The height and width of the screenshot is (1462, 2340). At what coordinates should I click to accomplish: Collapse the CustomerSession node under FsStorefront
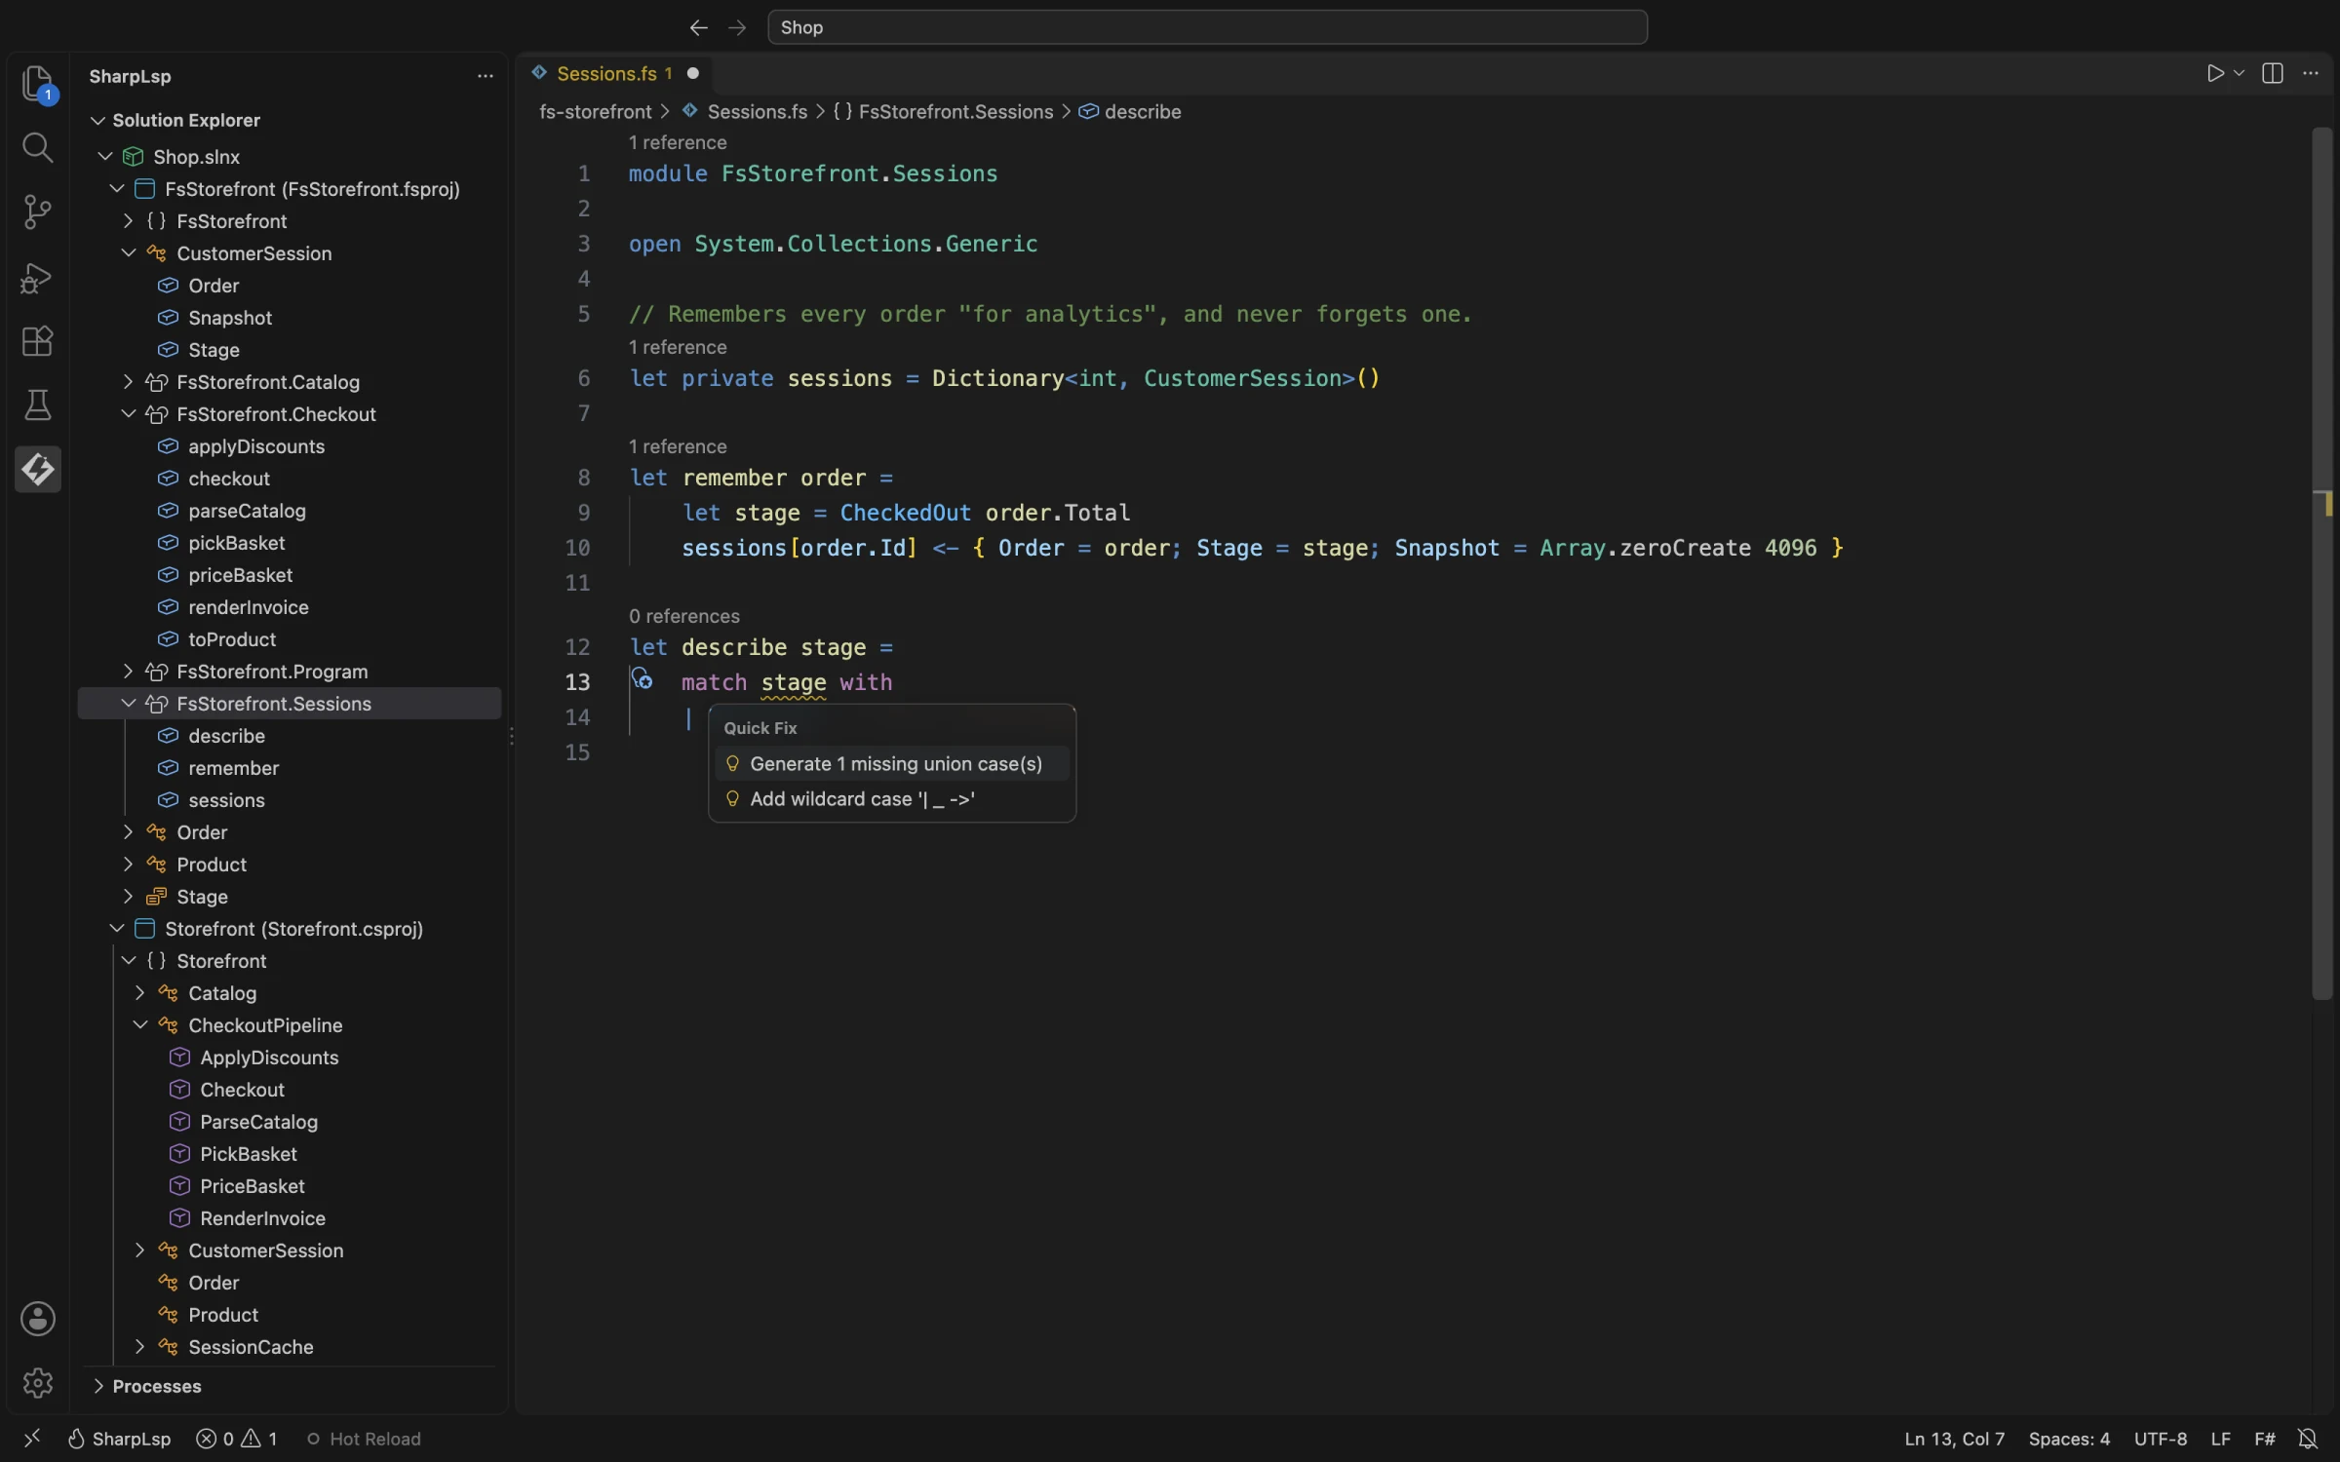click(x=129, y=253)
